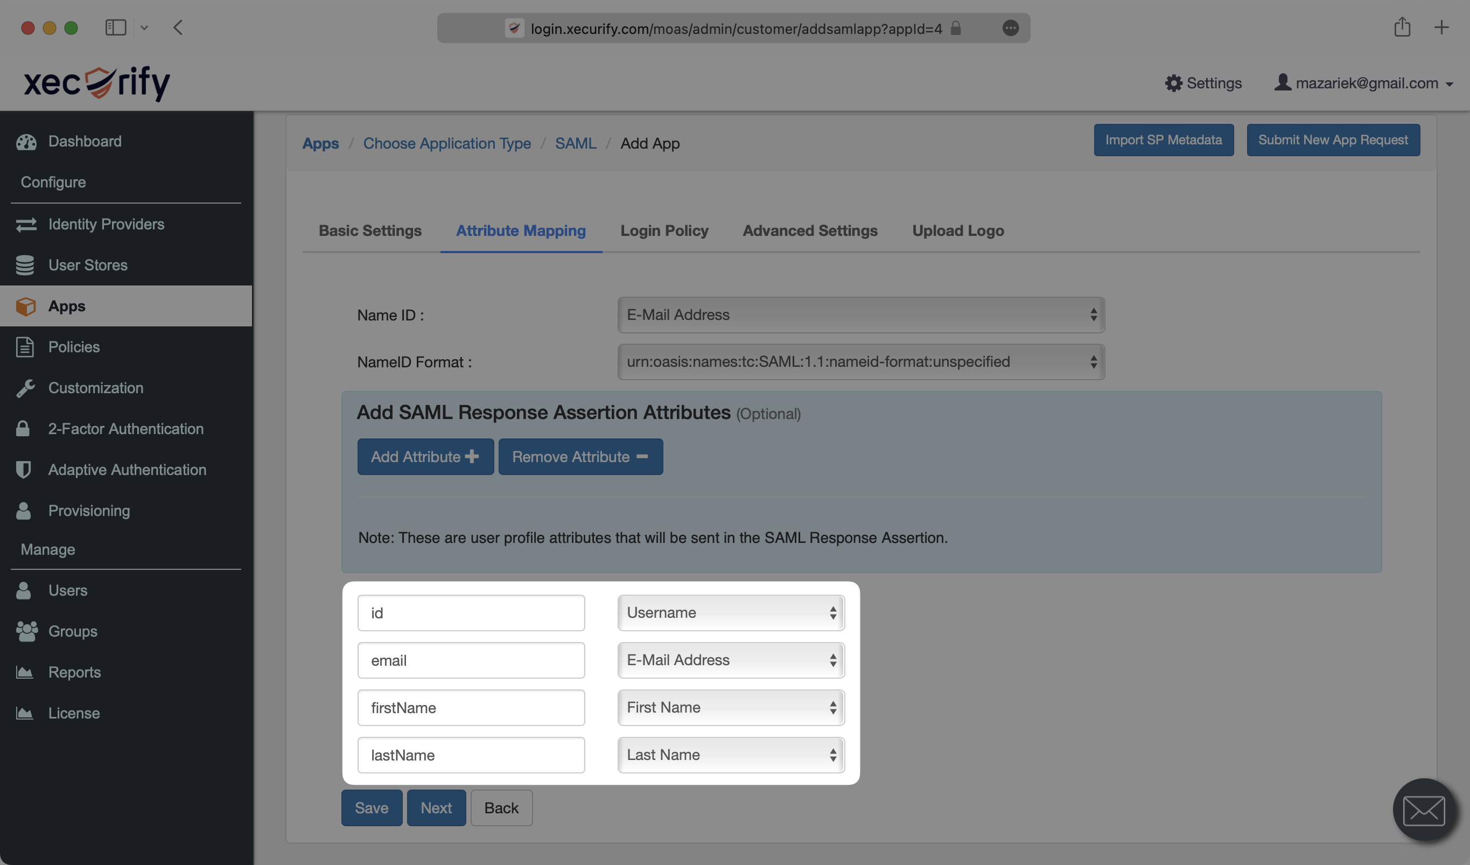The width and height of the screenshot is (1470, 865).
Task: Click the User Stores sidebar icon
Action: pos(25,264)
